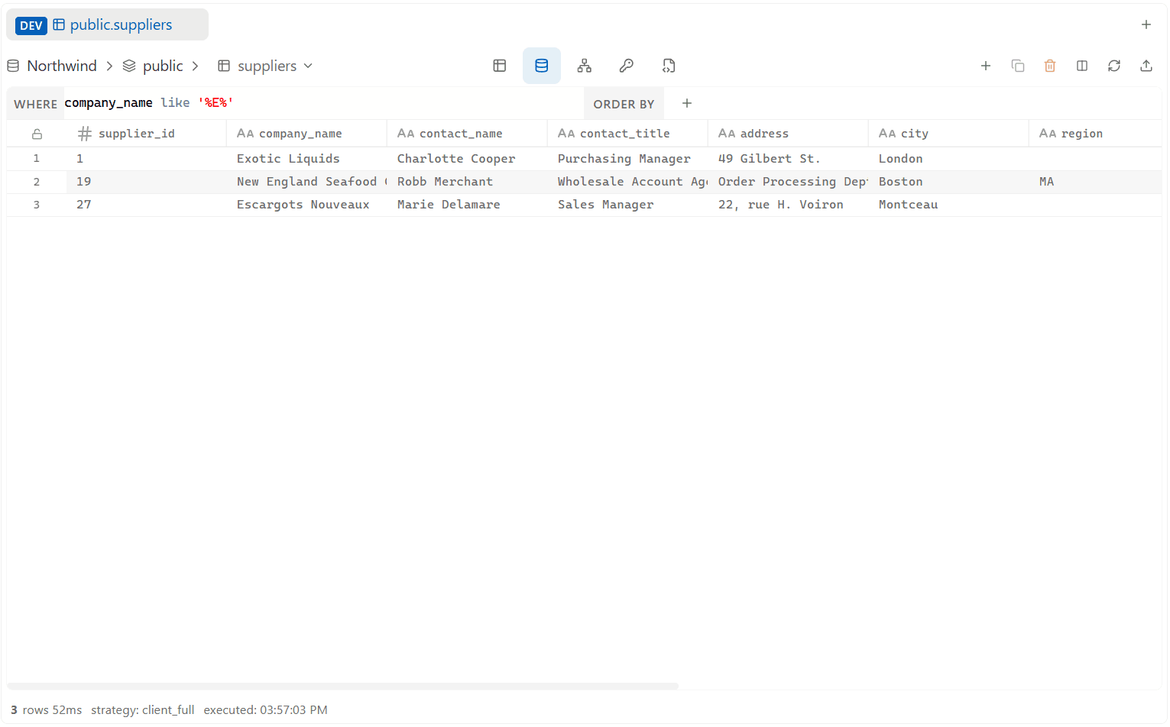Expand the public schema breadcrumb chevron
Screen dimensions: 1170x727
[195, 66]
